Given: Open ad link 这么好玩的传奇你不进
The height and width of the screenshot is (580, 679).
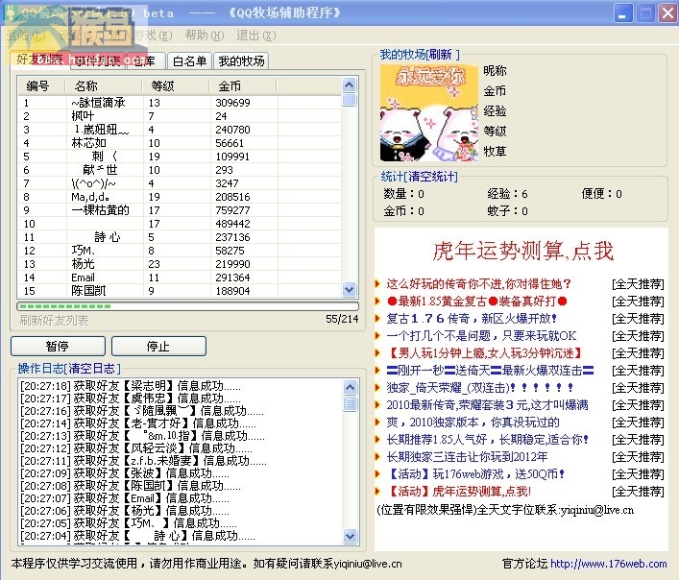Looking at the screenshot, I should click(x=478, y=284).
